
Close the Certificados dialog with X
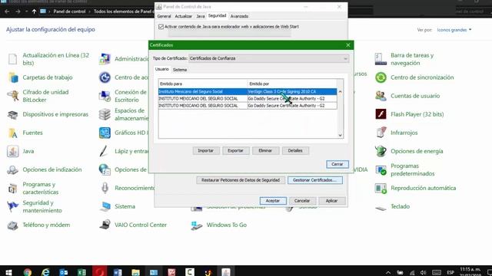tap(348, 45)
